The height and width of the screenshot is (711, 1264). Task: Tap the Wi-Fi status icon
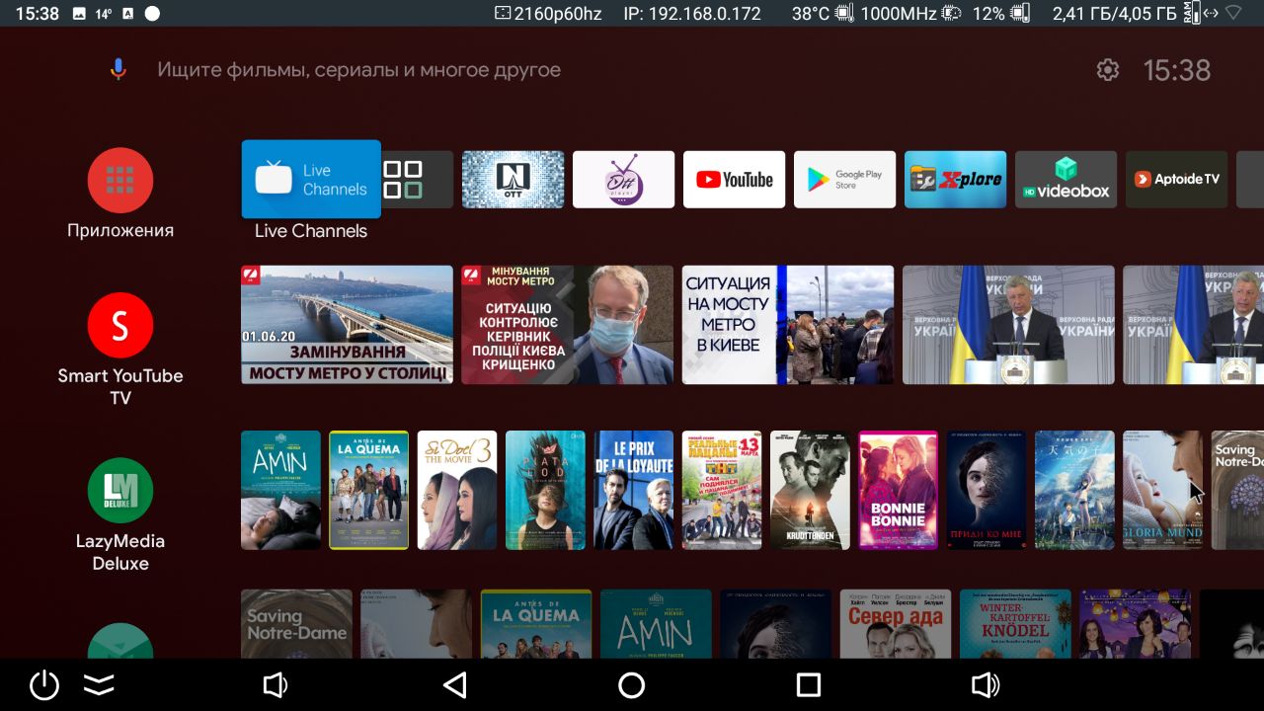click(1233, 14)
